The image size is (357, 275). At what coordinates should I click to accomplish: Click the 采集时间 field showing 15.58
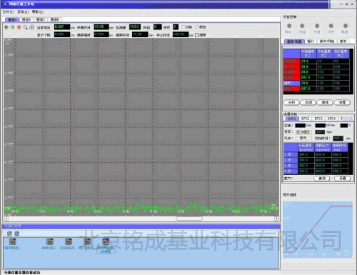coord(101,26)
